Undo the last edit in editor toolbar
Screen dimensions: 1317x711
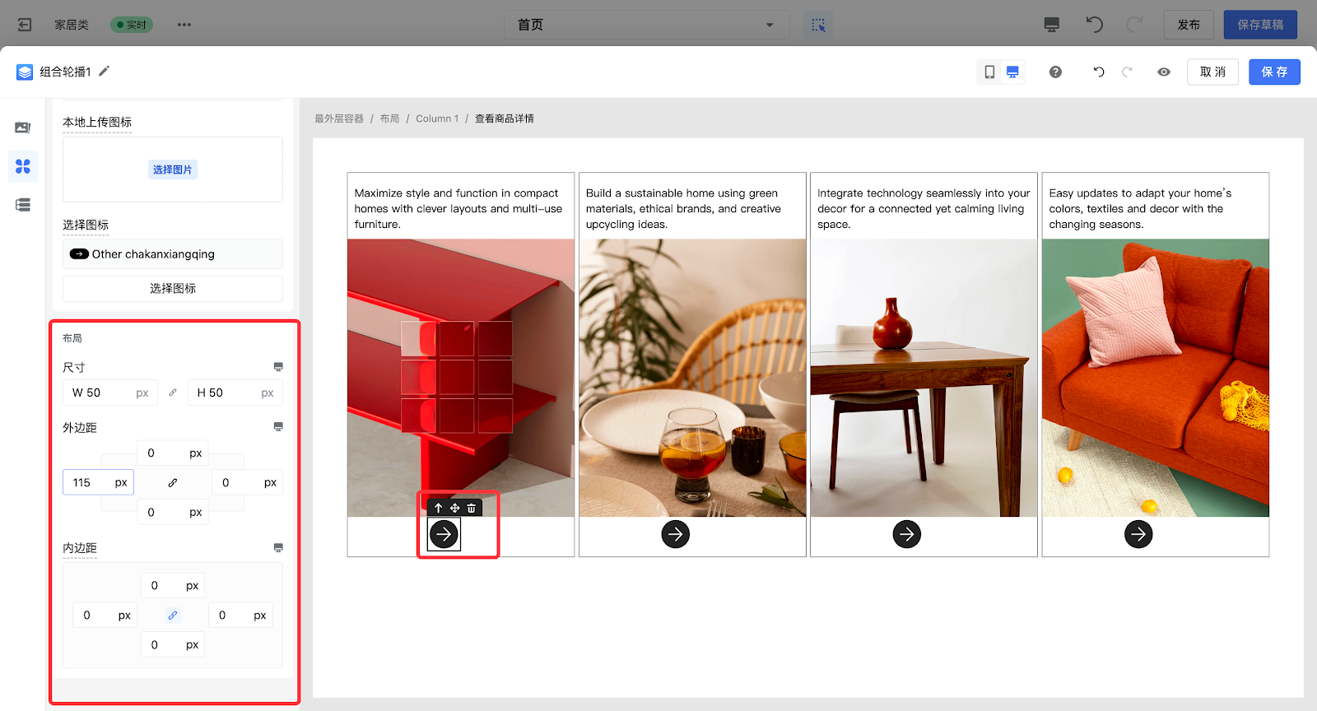click(x=1098, y=72)
